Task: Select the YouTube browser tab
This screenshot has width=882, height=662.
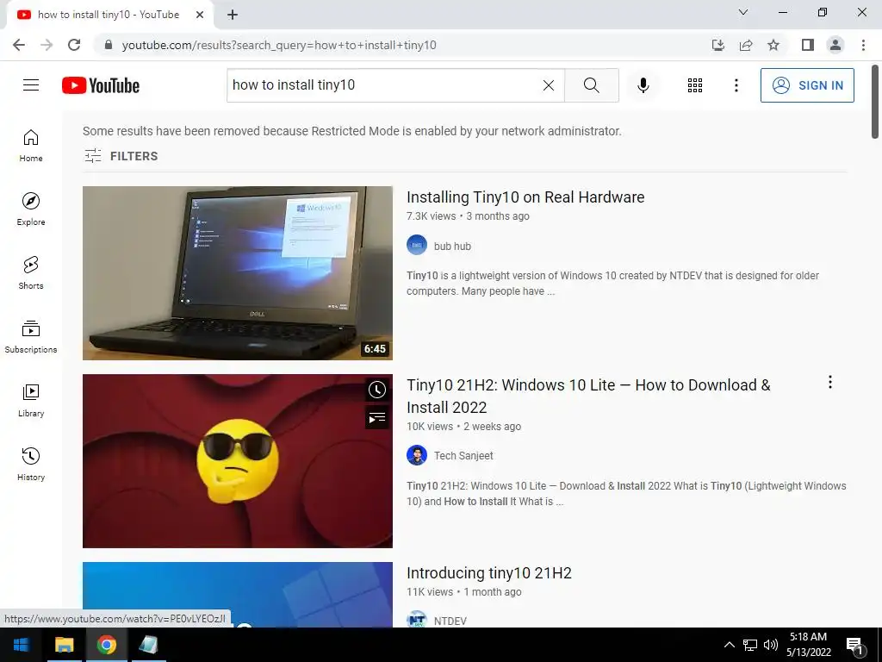Action: 108,15
